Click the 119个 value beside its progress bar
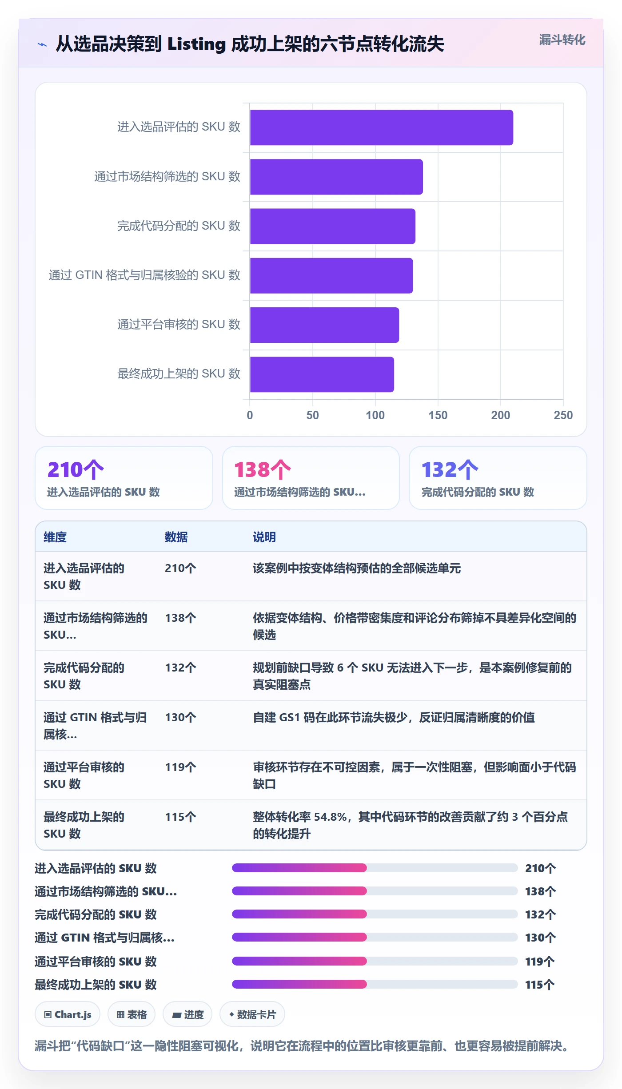The width and height of the screenshot is (622, 1089). (540, 962)
